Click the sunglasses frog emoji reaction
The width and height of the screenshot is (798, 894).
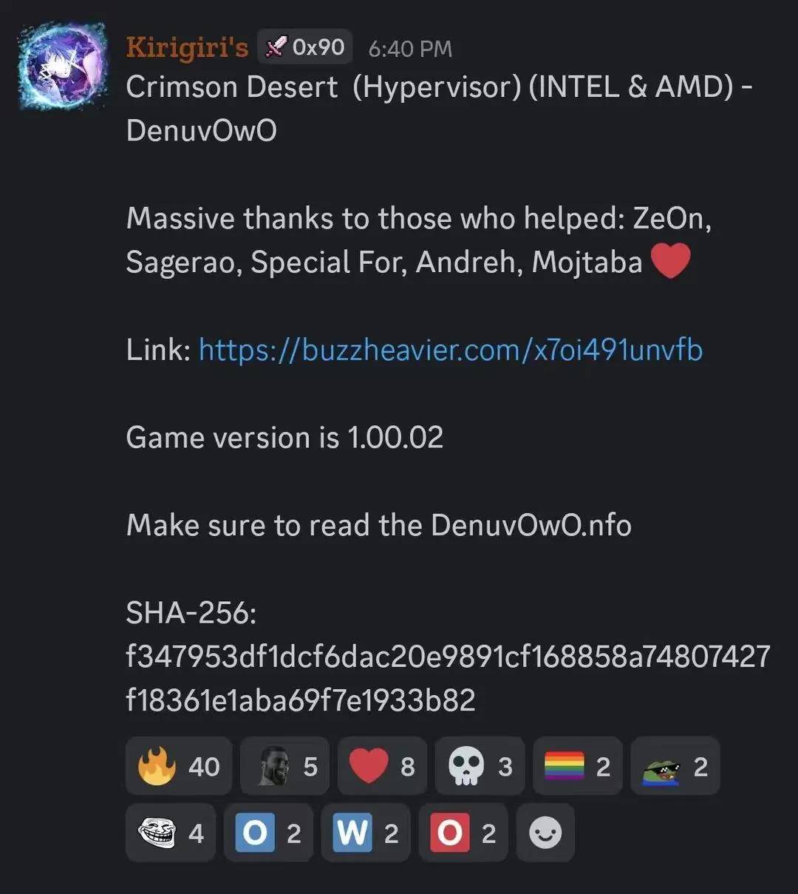tap(675, 766)
